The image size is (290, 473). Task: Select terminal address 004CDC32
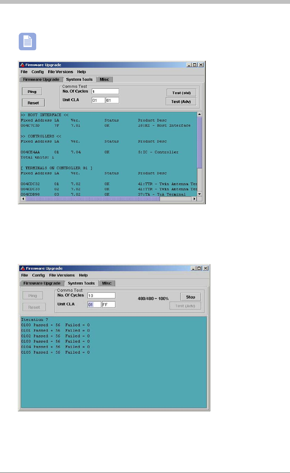(x=30, y=184)
